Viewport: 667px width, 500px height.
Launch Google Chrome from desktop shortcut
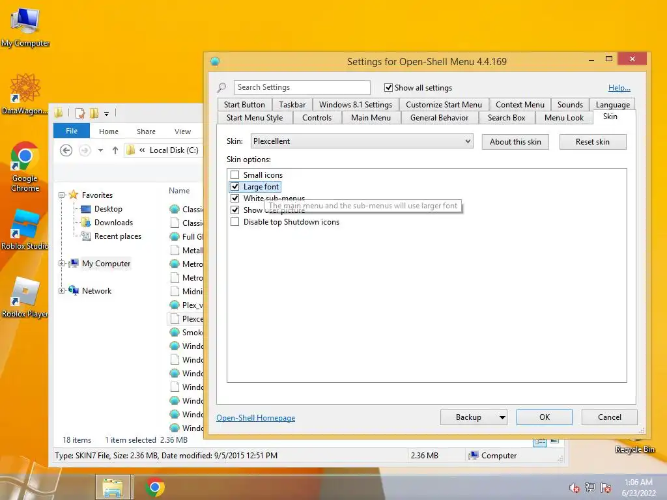pos(25,167)
